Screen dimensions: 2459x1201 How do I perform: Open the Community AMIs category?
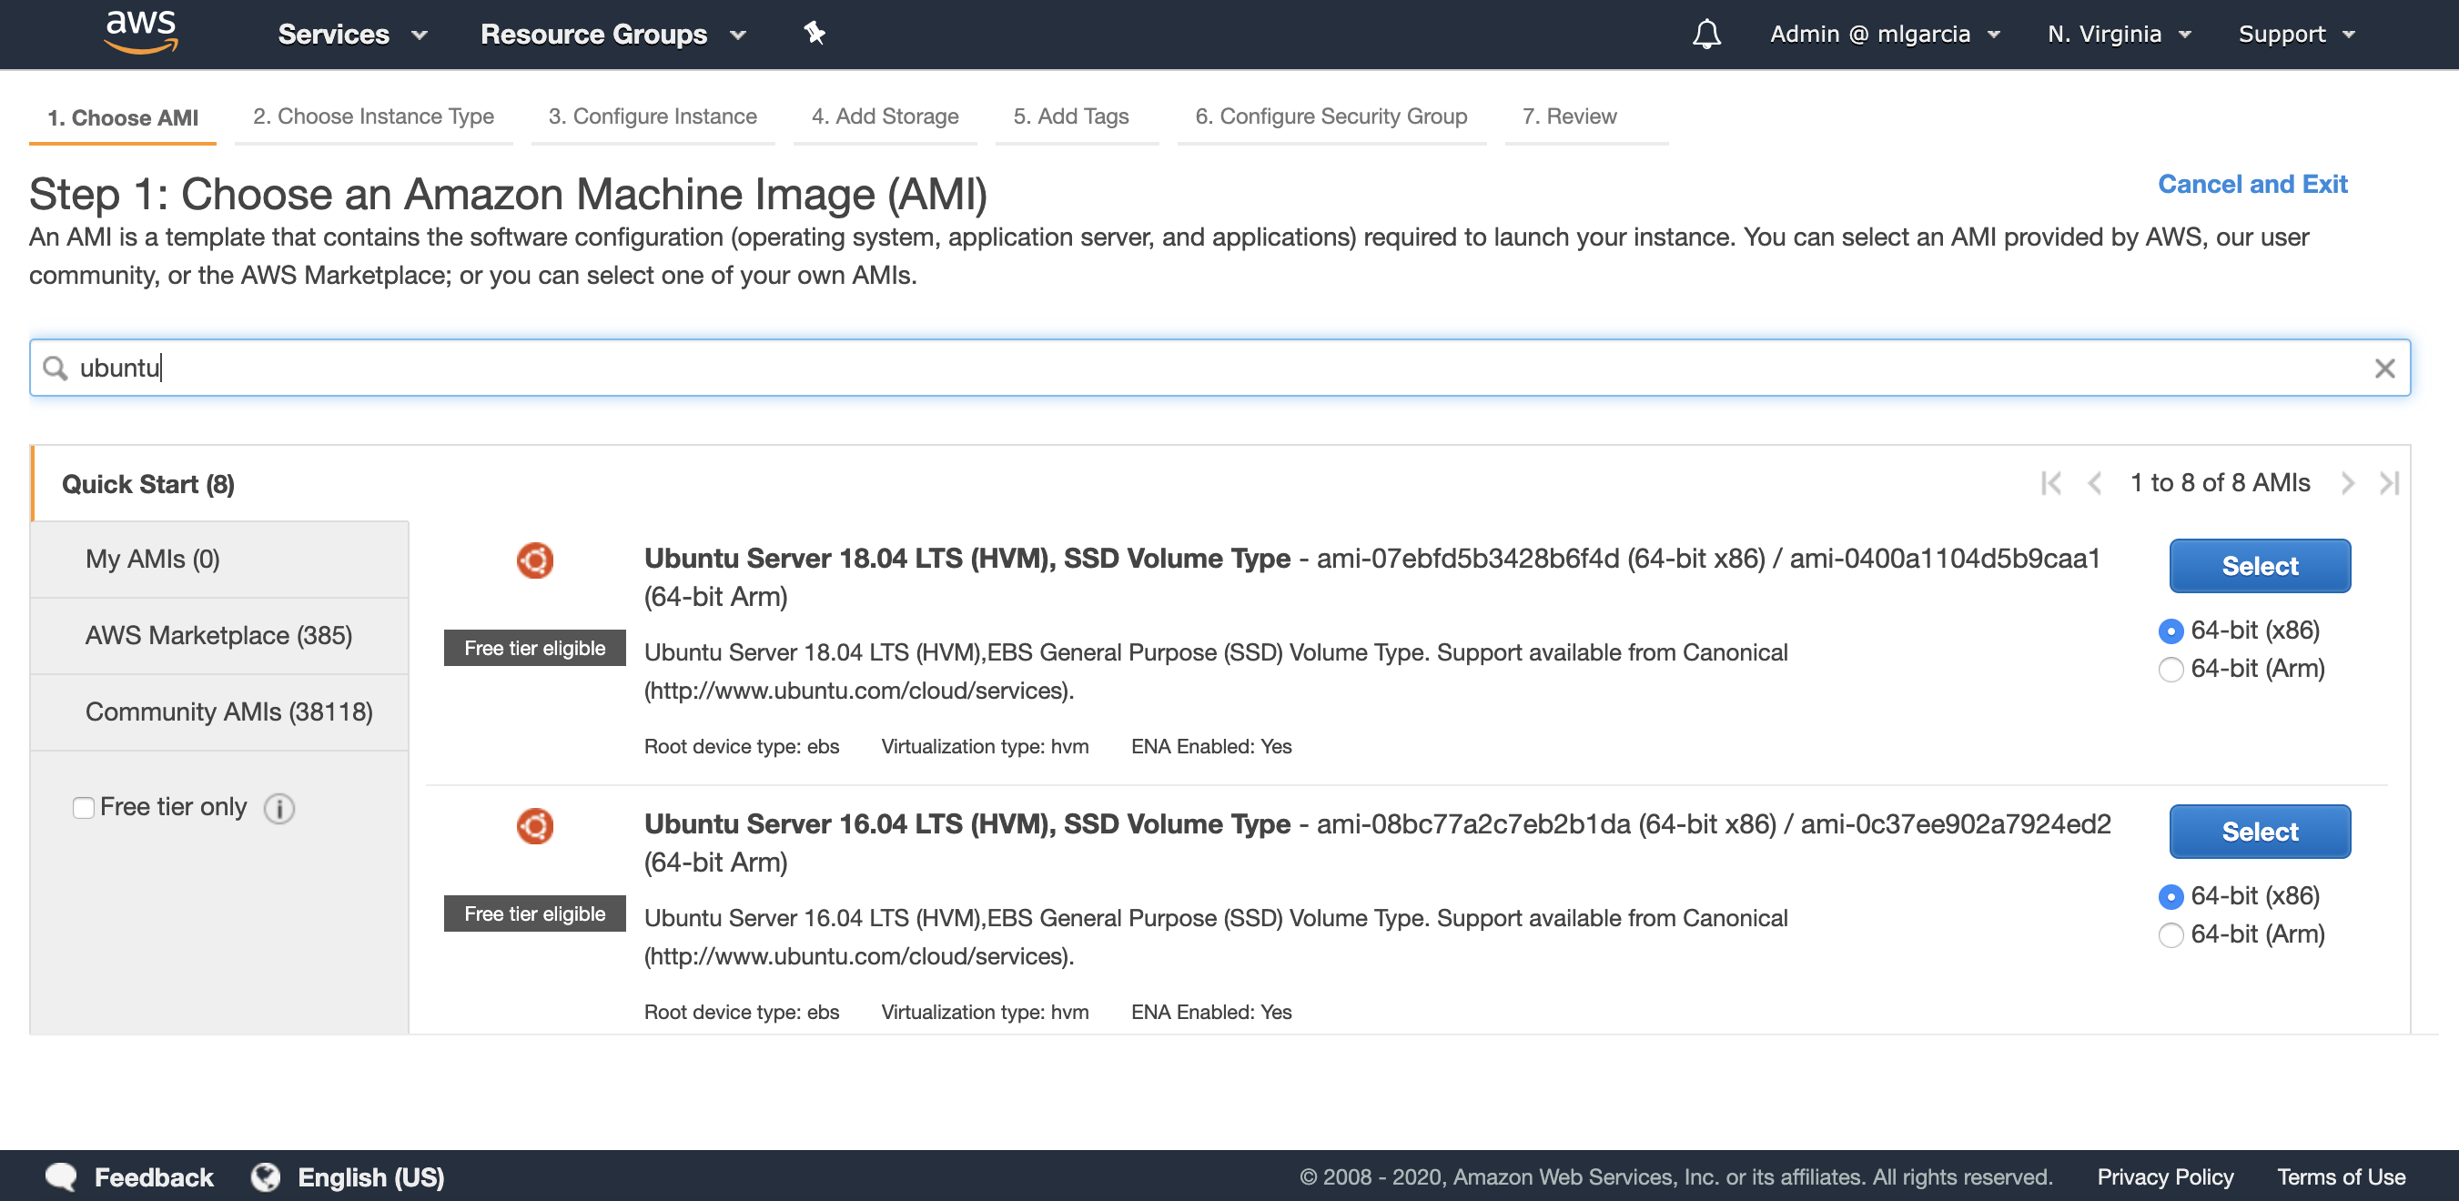228,712
